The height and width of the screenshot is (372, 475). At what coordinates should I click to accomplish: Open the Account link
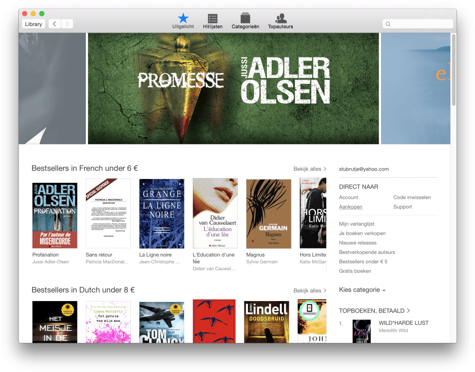pyautogui.click(x=348, y=197)
